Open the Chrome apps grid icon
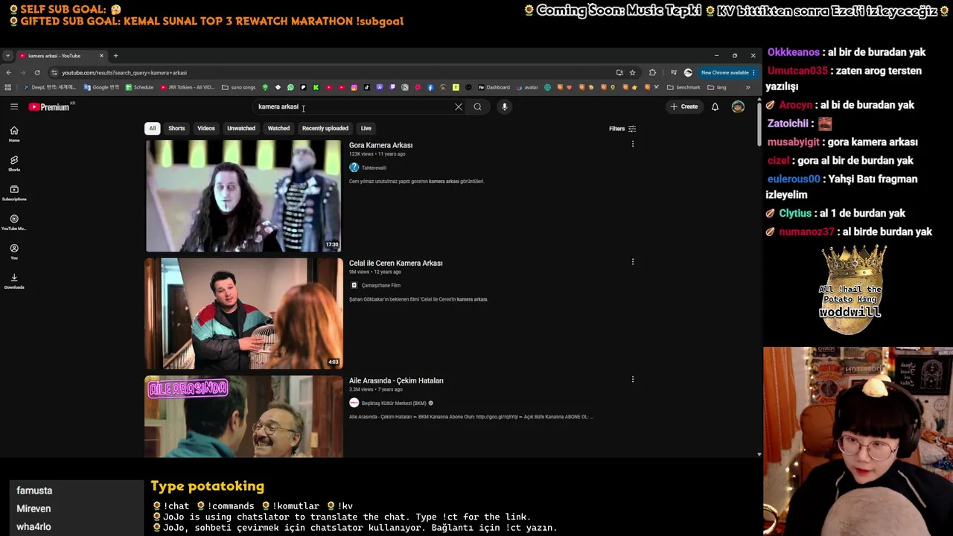Viewport: 953px width, 536px height. click(x=8, y=87)
